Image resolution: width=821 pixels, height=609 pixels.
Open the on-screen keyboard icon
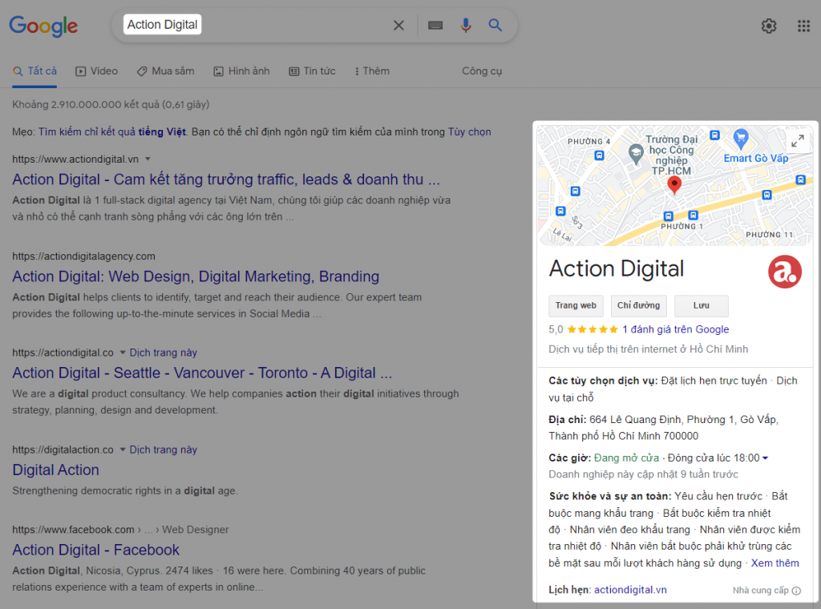click(x=435, y=25)
